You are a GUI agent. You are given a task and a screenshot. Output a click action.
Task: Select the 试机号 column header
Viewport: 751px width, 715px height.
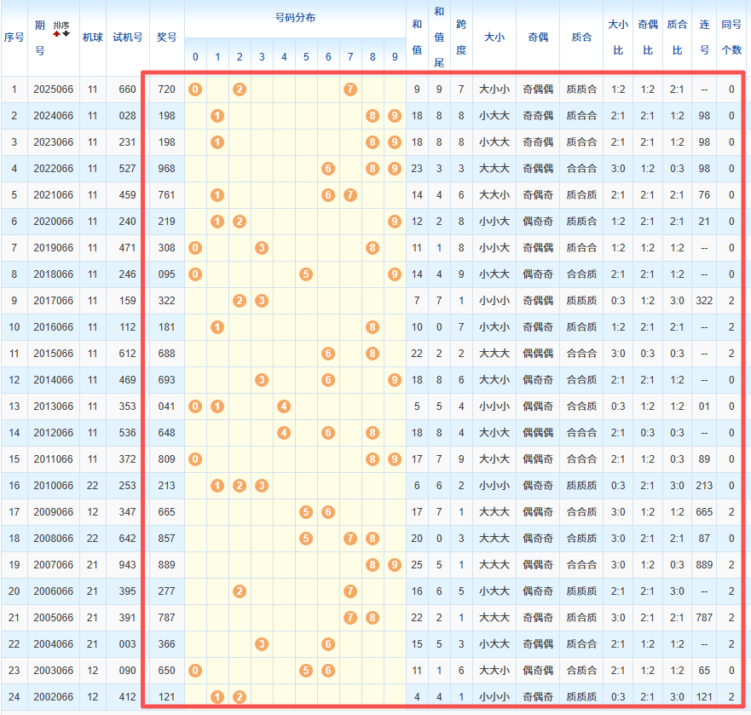pyautogui.click(x=128, y=37)
